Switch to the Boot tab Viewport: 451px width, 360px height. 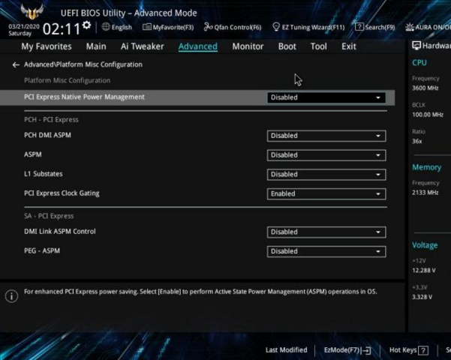(x=287, y=46)
